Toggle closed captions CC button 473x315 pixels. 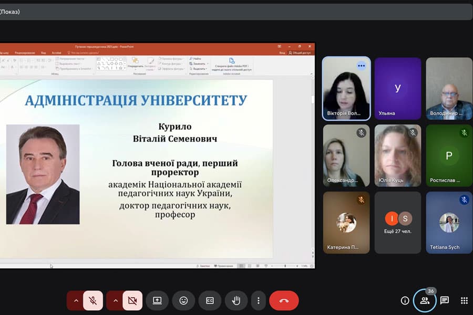coord(210,300)
